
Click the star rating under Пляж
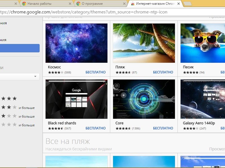tap(123, 73)
